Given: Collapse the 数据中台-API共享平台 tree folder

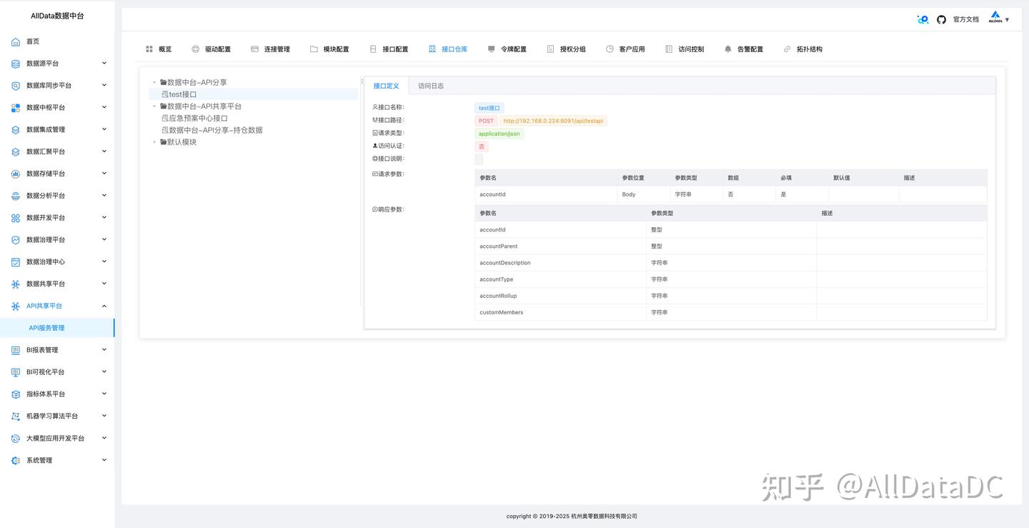Looking at the screenshot, I should [x=154, y=106].
